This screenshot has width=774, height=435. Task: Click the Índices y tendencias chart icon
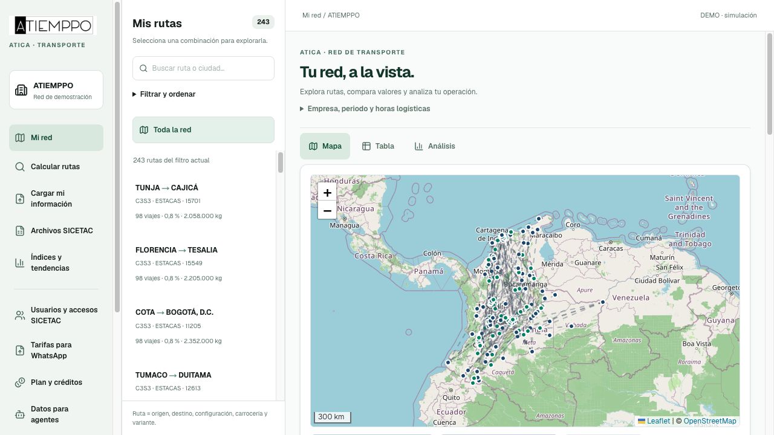[x=20, y=263]
